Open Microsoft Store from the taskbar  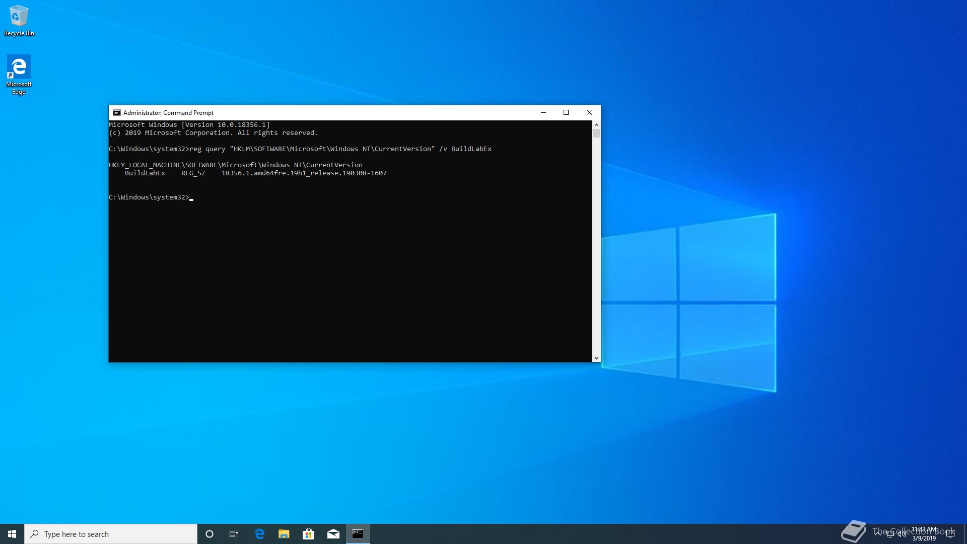coord(308,534)
